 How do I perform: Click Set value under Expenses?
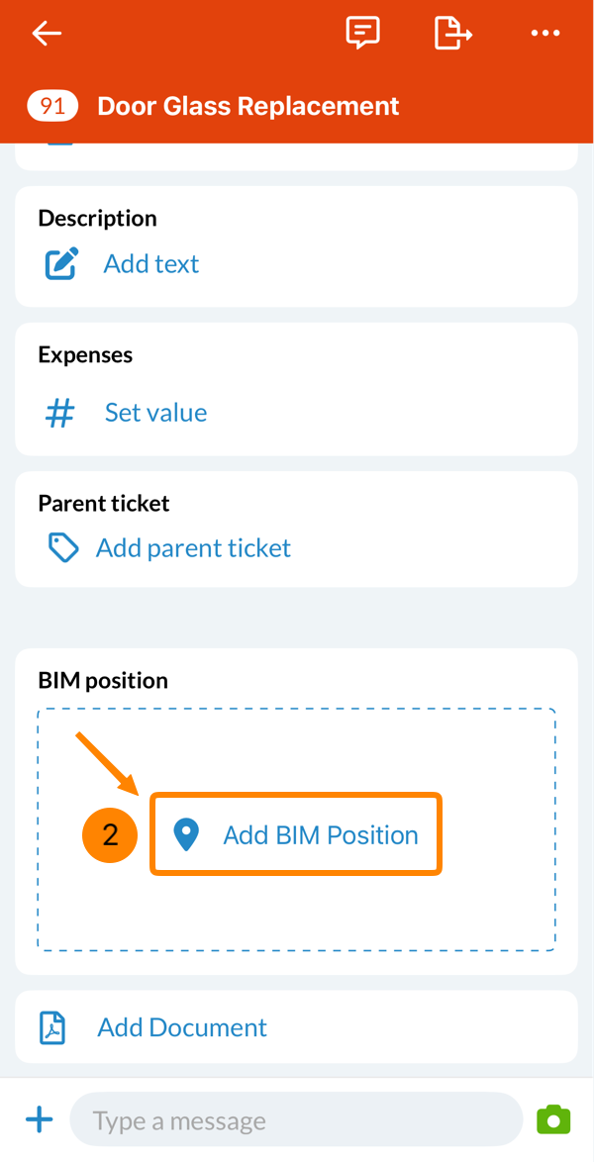[x=155, y=412]
